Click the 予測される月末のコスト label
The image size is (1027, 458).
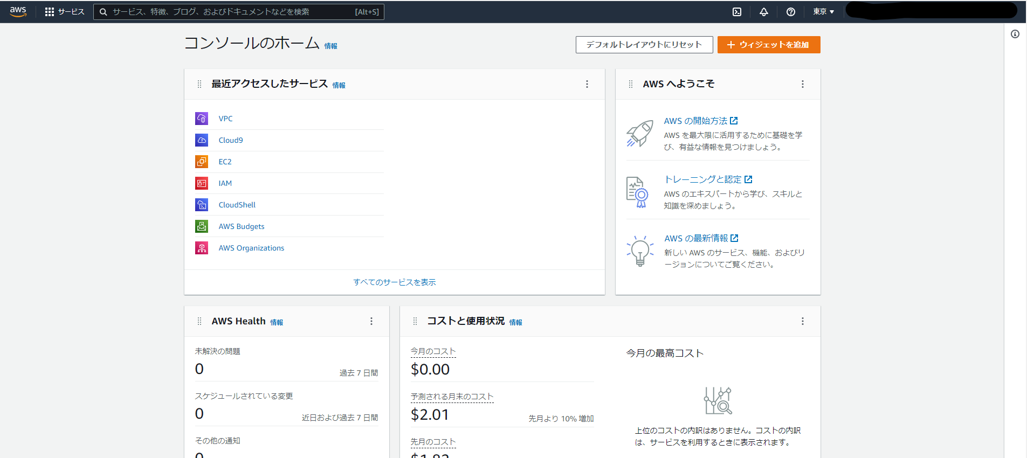[x=452, y=397]
